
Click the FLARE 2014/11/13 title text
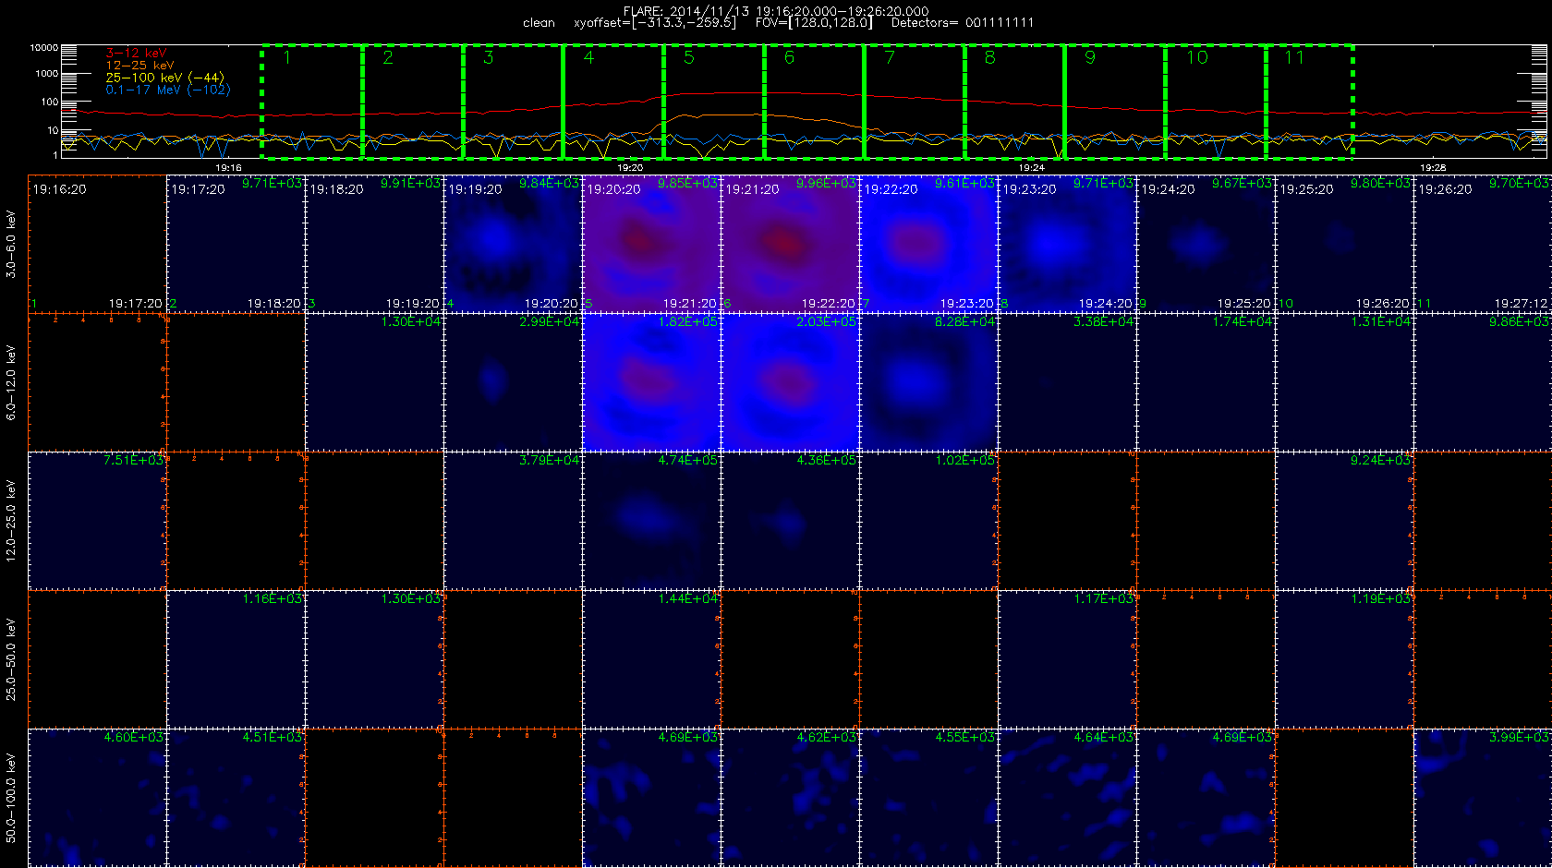click(x=776, y=11)
